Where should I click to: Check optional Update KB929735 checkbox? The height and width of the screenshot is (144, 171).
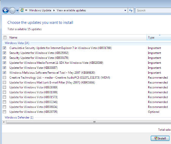point(5,112)
